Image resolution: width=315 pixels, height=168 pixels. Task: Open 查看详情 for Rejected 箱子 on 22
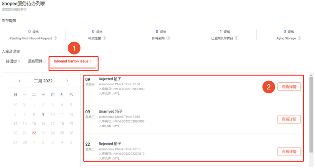(x=289, y=152)
